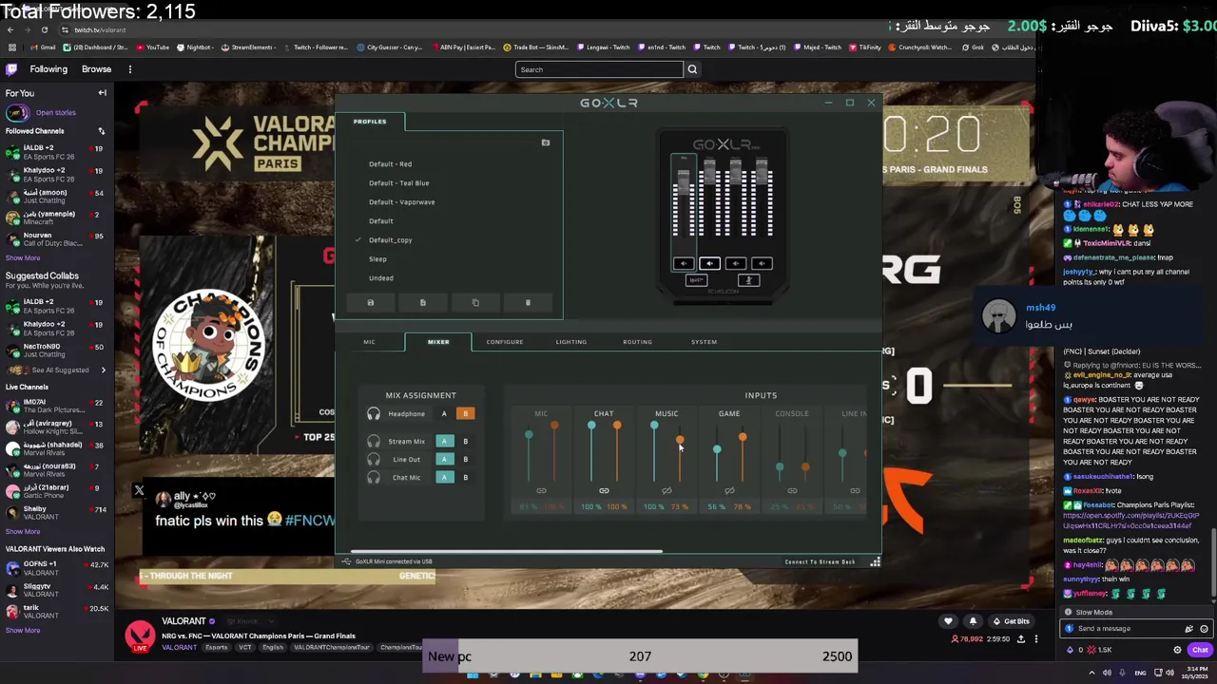This screenshot has width=1217, height=684.
Task: Click the Line Out headset icon
Action: coord(374,460)
